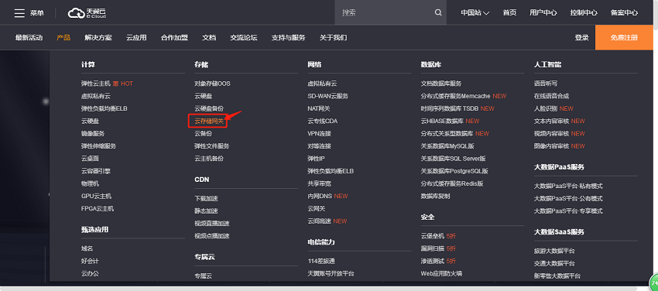Open 关系数据库MySQL版 link
The height and width of the screenshot is (291, 658).
447,146
